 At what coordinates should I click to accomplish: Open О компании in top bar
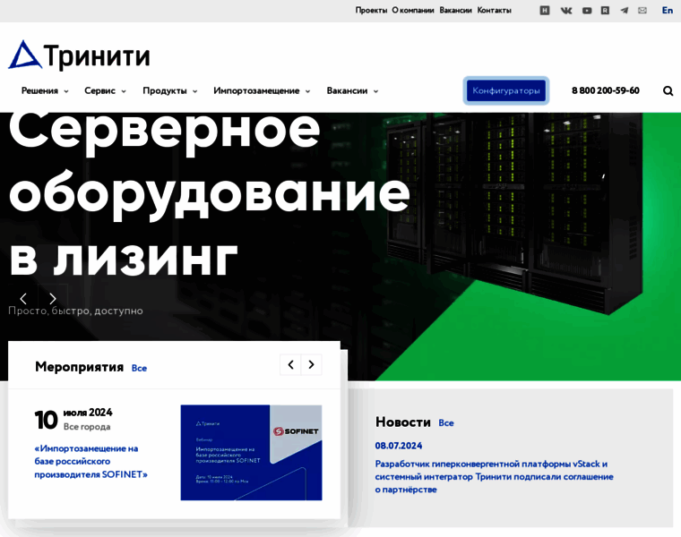(412, 10)
